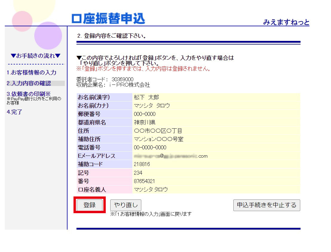
Task: Click the prefecture value 神奈川県
Action: pos(145,122)
